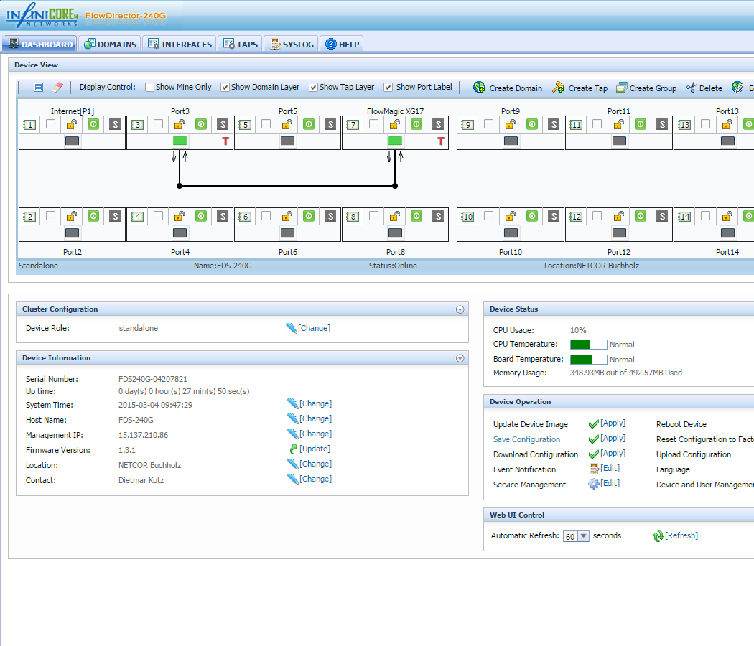Select the checkbox on port 1
The width and height of the screenshot is (754, 646).
coord(50,124)
